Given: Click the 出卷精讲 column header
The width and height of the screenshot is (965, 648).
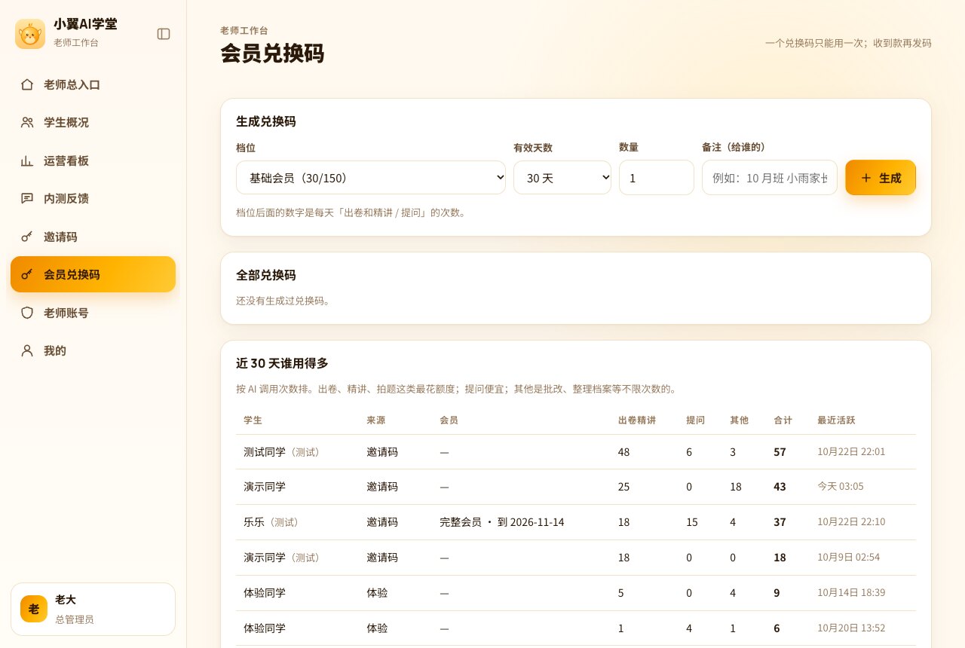Looking at the screenshot, I should point(636,420).
